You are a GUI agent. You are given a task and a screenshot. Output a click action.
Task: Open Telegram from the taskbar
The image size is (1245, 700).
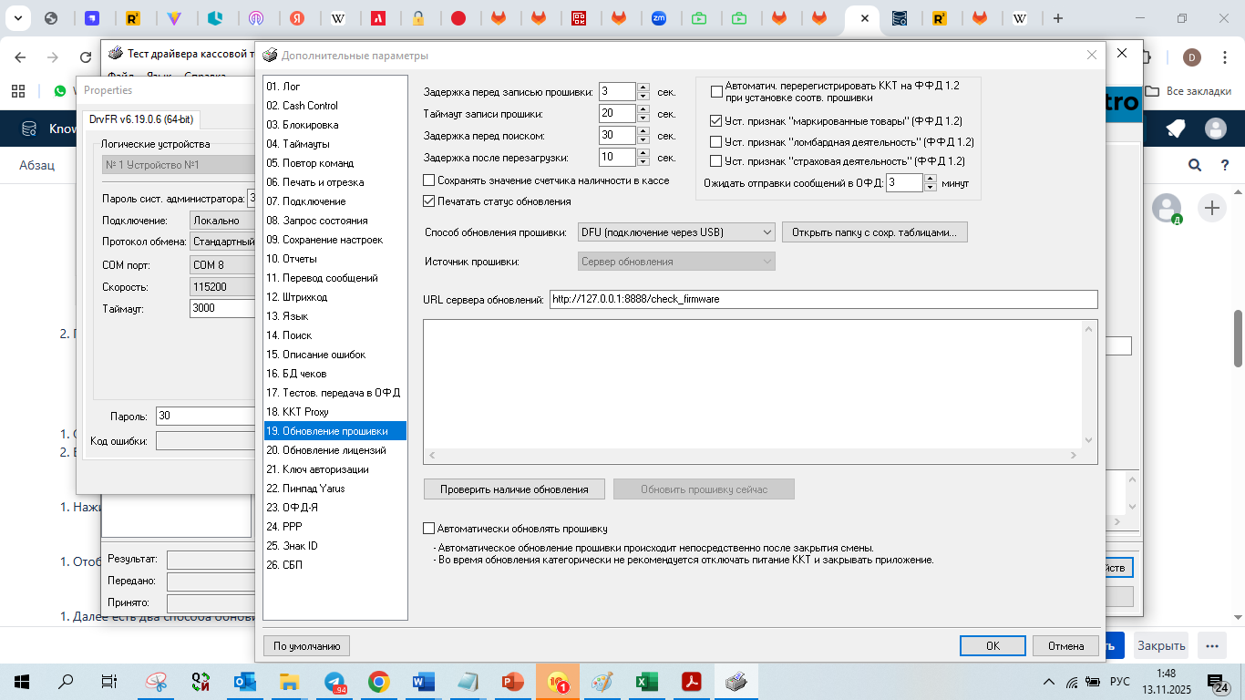click(334, 682)
